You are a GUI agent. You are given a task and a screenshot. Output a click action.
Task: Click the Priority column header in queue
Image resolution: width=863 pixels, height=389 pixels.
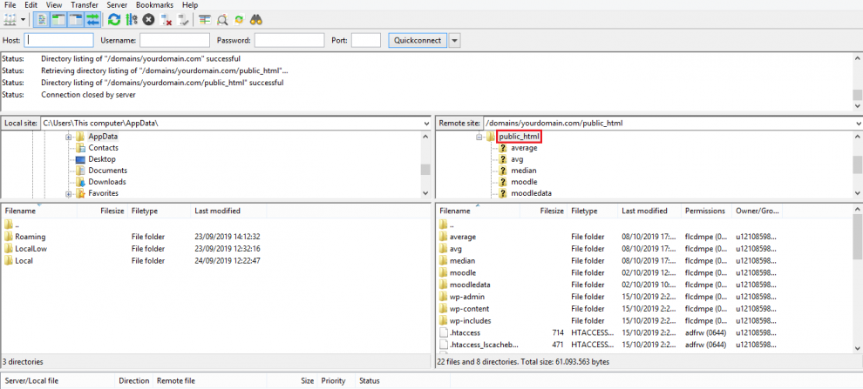336,381
